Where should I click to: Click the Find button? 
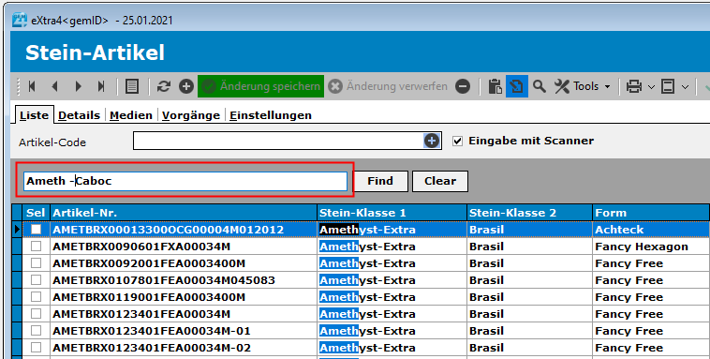point(380,181)
